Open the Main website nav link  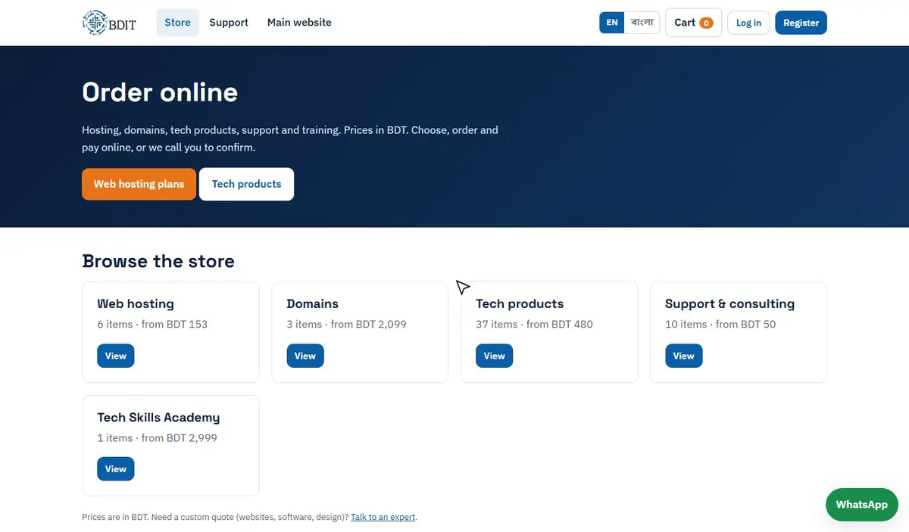(x=299, y=23)
